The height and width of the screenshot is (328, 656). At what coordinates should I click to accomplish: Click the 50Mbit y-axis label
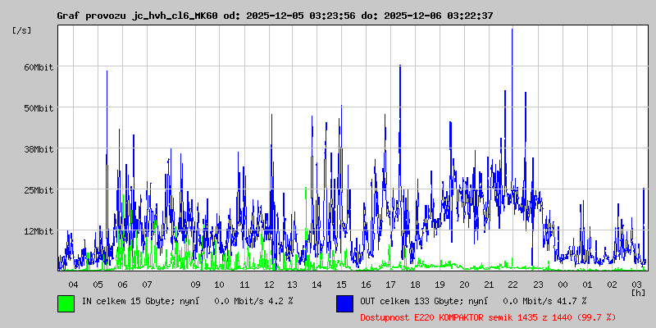[39, 108]
